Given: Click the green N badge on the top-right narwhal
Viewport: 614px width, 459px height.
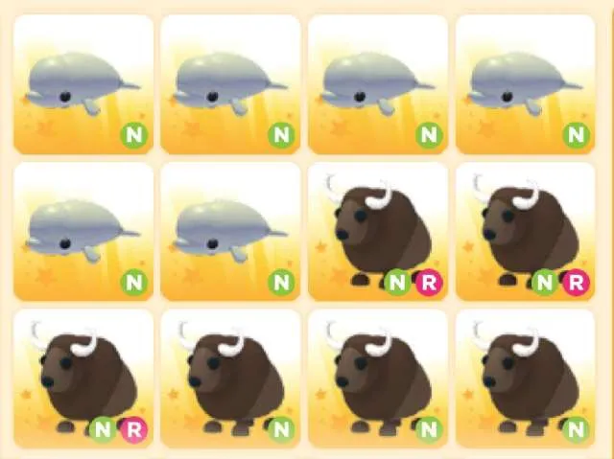Looking at the screenshot, I should (576, 135).
